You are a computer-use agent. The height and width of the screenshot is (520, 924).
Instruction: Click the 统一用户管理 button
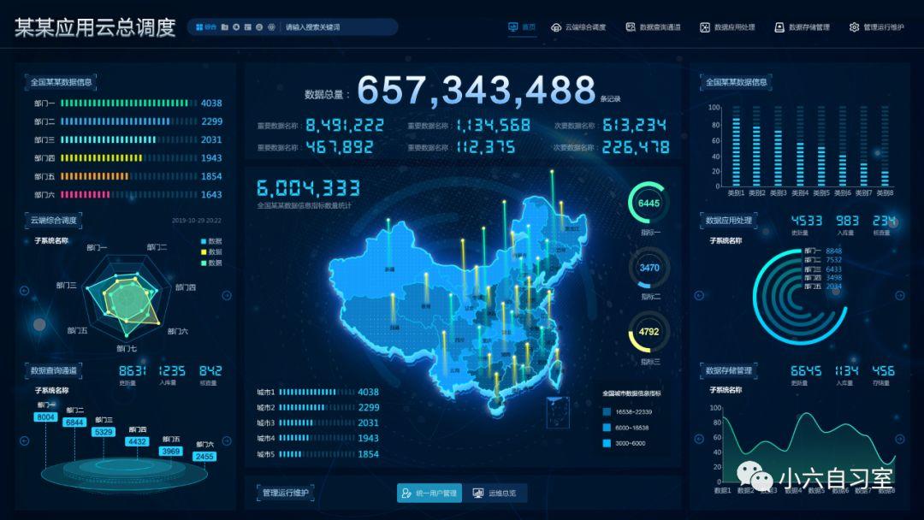tap(429, 493)
